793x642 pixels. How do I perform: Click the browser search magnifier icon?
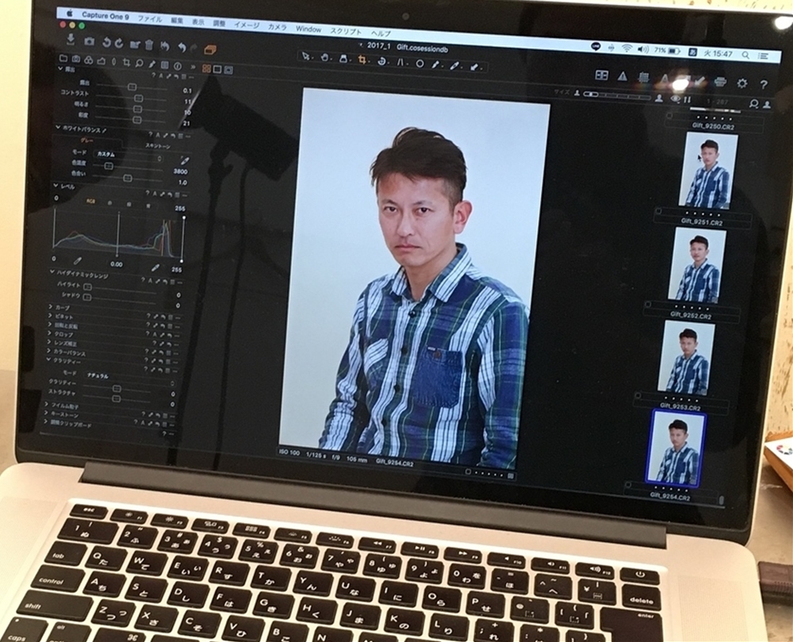[x=754, y=104]
